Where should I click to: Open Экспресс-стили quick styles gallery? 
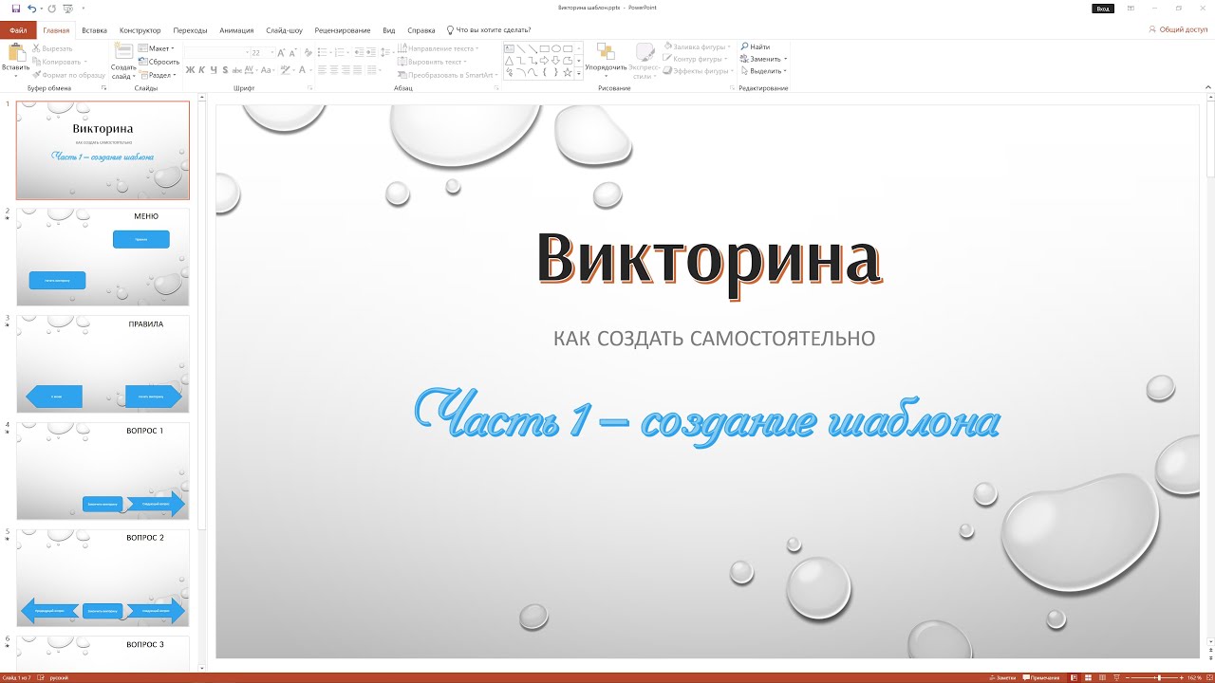[645, 60]
